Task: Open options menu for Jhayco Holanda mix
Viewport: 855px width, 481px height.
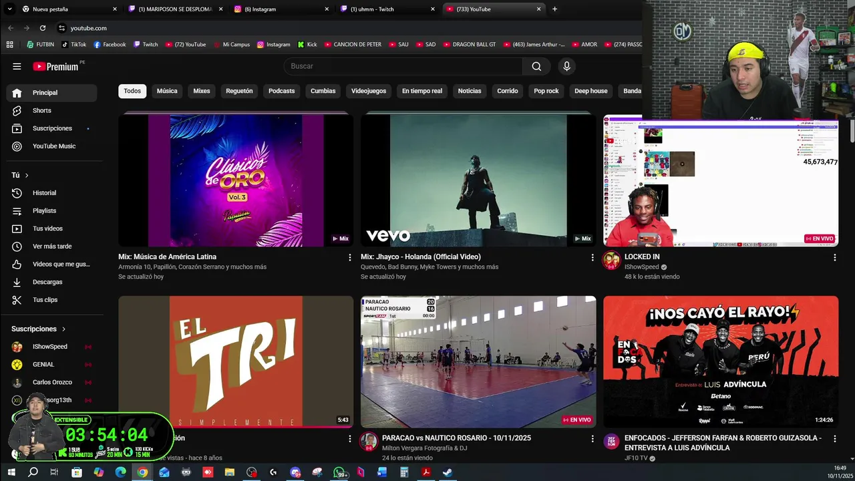Action: coord(592,257)
